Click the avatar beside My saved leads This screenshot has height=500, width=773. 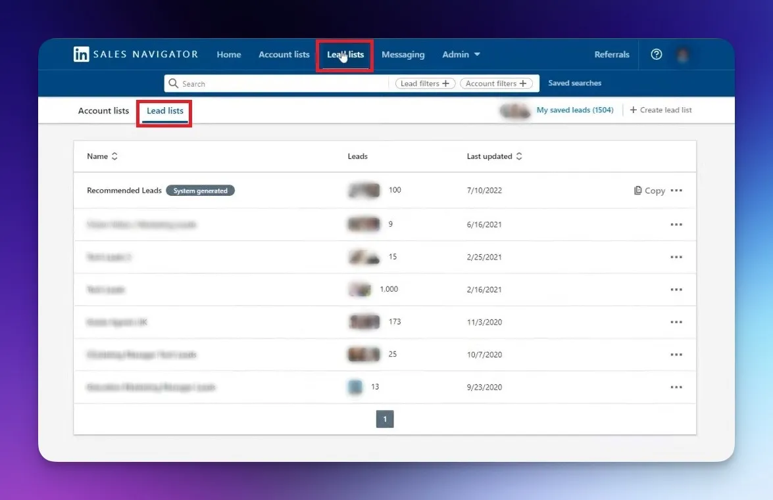pyautogui.click(x=515, y=111)
